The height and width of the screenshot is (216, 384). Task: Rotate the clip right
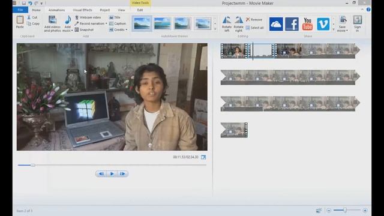pos(238,24)
